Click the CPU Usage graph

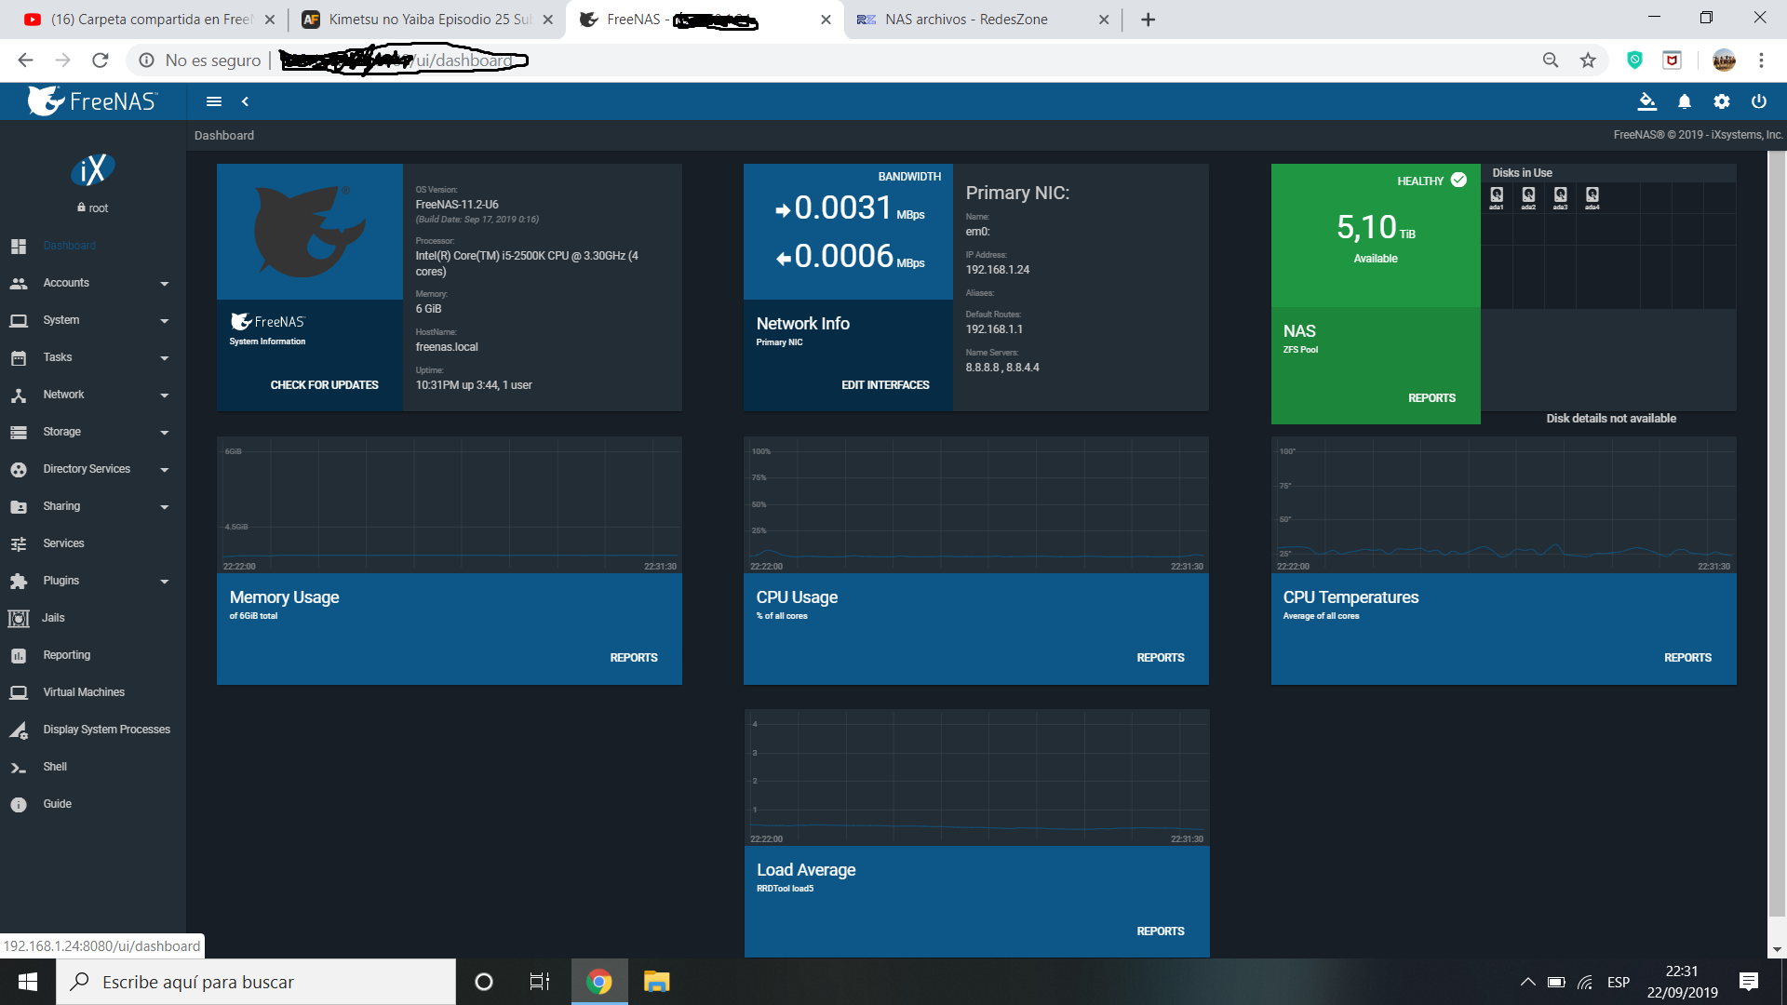[x=976, y=505]
